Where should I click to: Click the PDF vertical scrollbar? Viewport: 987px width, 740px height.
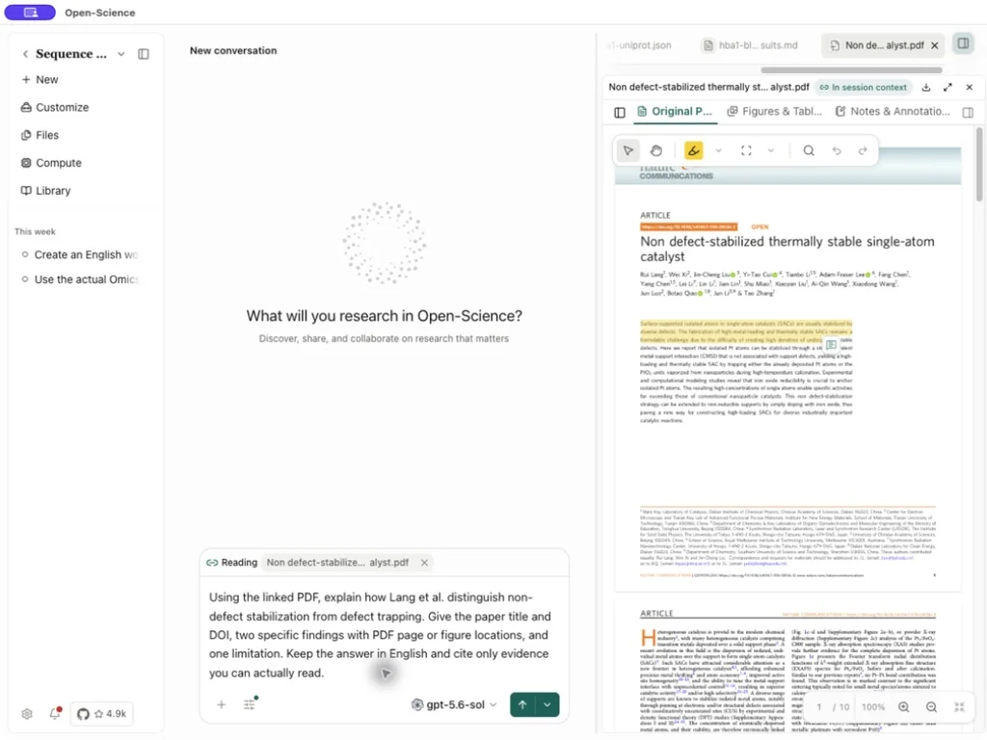tap(979, 165)
